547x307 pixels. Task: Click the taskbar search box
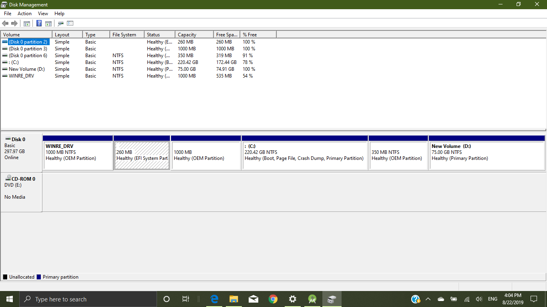88,299
